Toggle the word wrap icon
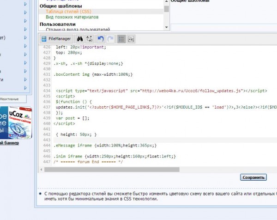 [131, 39]
